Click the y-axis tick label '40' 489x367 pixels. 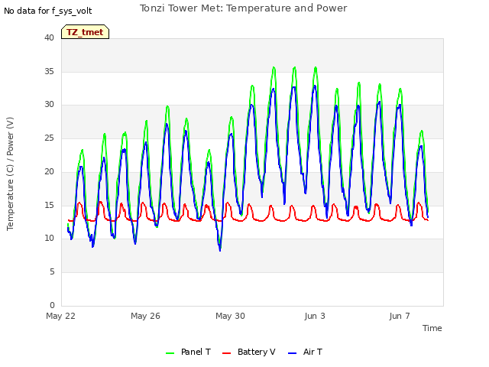(x=49, y=37)
